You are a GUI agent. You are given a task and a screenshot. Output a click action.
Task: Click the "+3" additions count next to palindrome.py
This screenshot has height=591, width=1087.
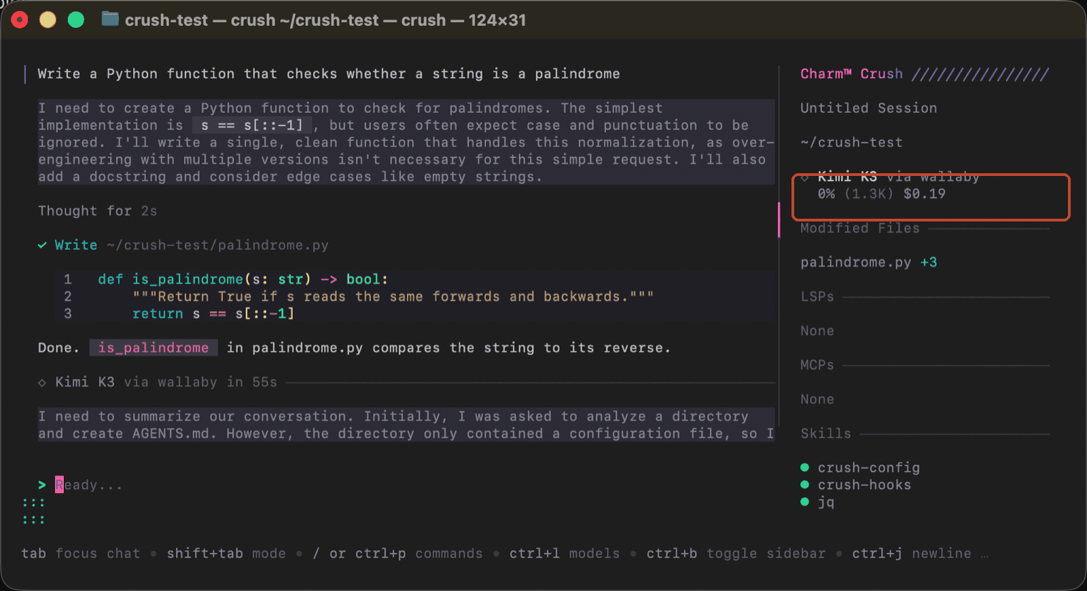tap(929, 262)
